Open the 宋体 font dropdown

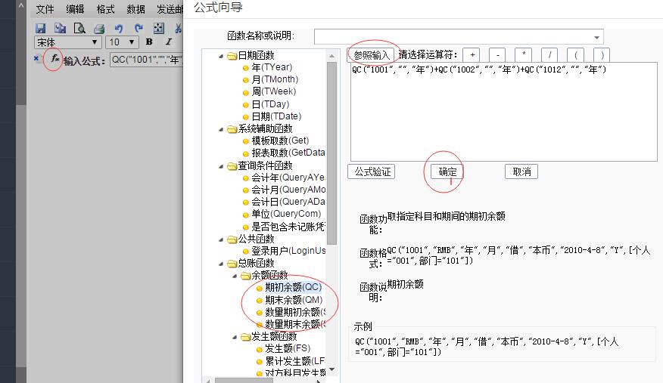(95, 42)
